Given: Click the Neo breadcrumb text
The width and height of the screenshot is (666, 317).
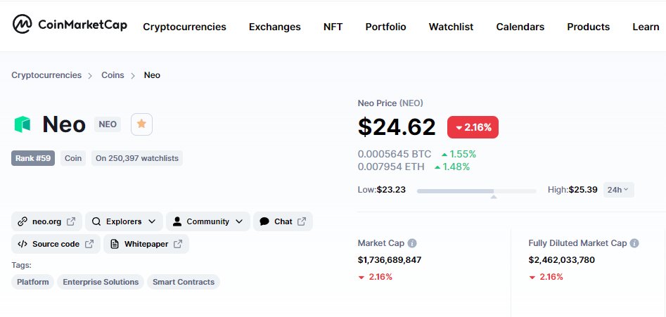Looking at the screenshot, I should (152, 75).
